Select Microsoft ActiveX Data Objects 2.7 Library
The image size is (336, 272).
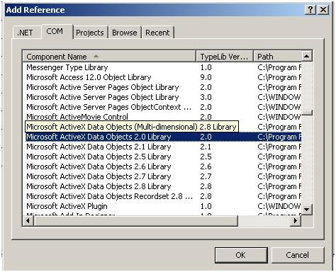click(163, 176)
